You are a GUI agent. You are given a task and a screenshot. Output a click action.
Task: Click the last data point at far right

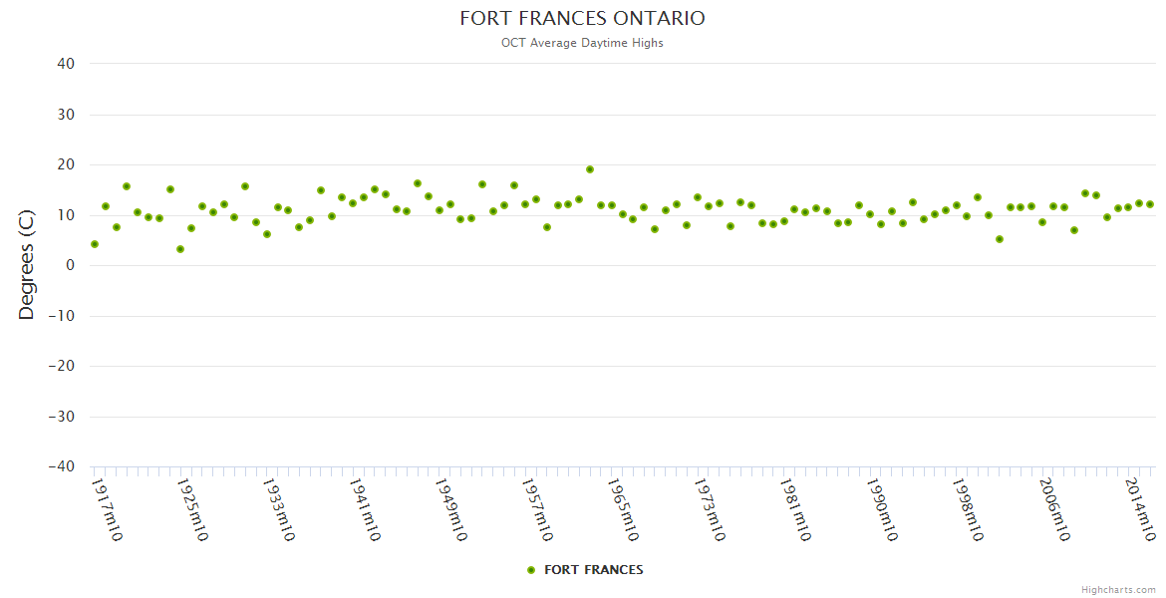pyautogui.click(x=1150, y=204)
